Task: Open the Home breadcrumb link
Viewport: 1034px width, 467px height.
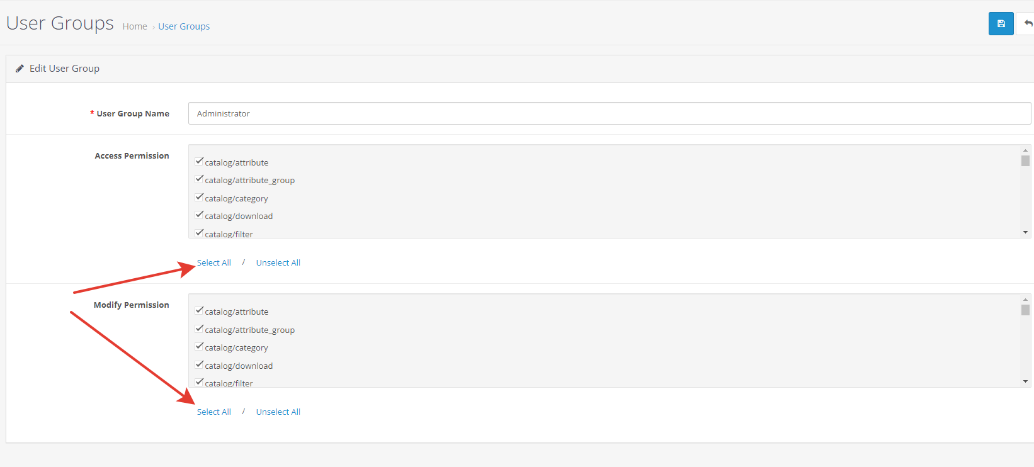Action: point(135,26)
